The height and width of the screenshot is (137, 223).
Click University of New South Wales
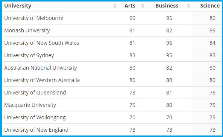click(41, 43)
